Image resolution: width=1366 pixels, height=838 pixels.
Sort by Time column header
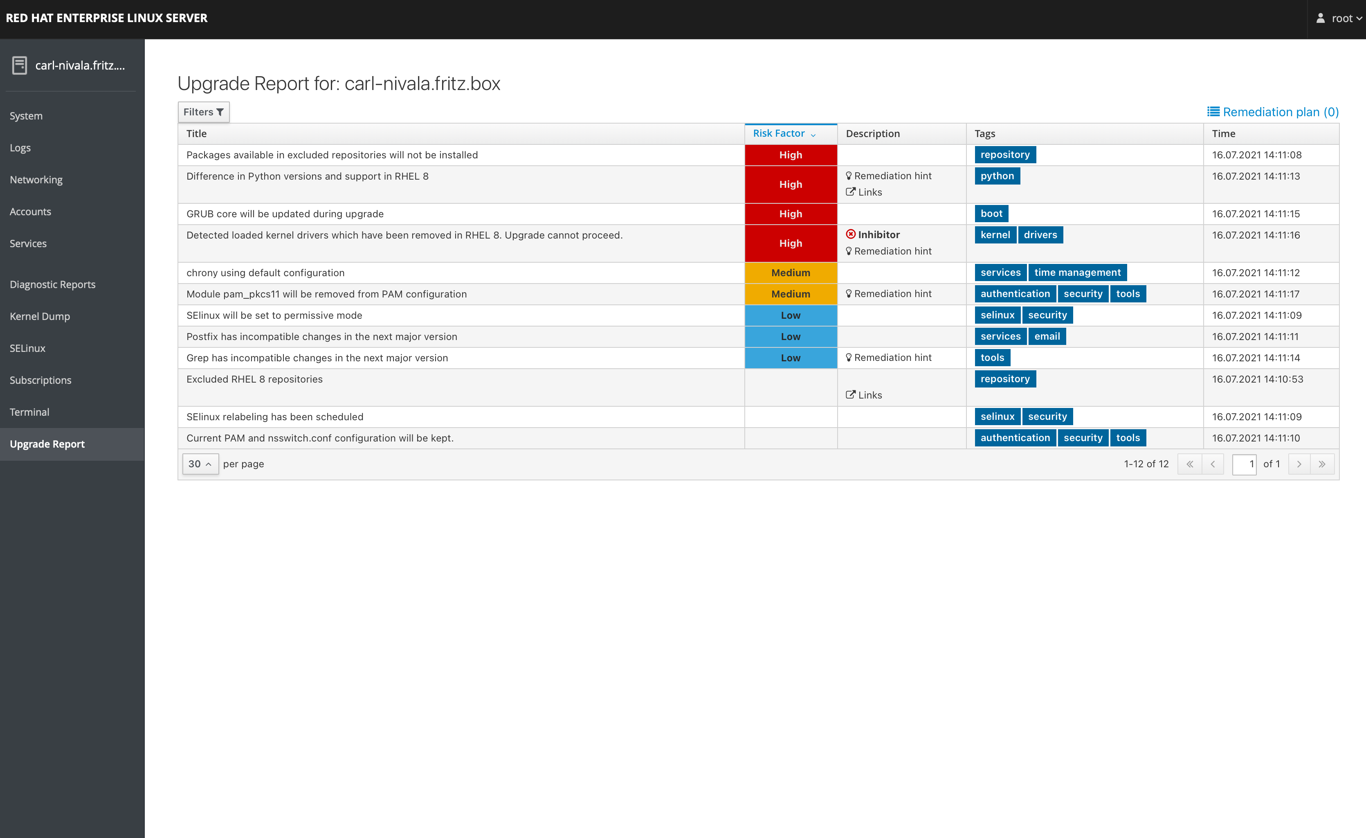[x=1271, y=134]
